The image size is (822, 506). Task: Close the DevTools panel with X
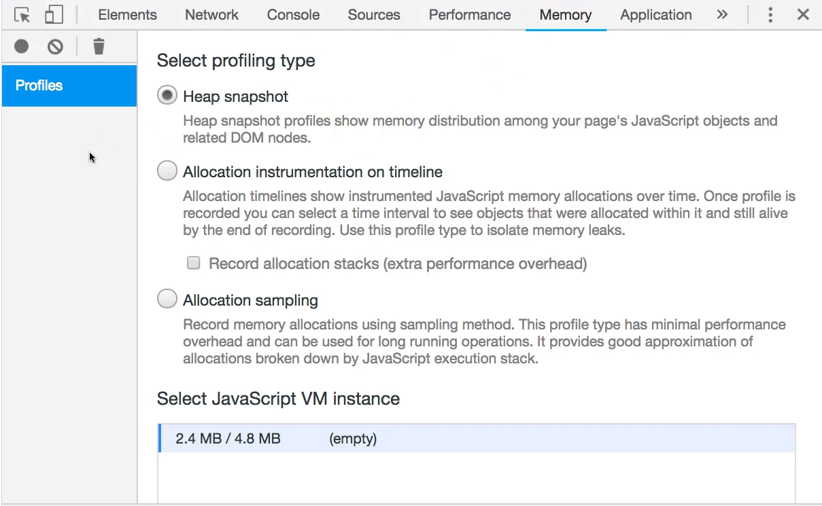(803, 15)
